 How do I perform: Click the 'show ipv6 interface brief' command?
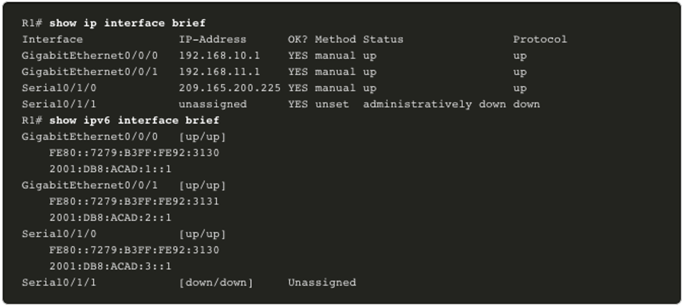(x=134, y=120)
